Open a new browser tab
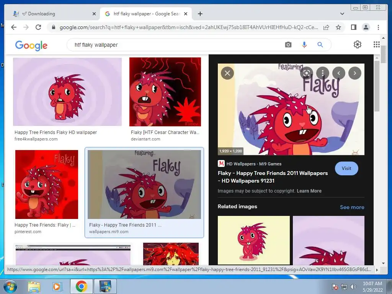Viewport: 392px width, 294px height. [200, 14]
